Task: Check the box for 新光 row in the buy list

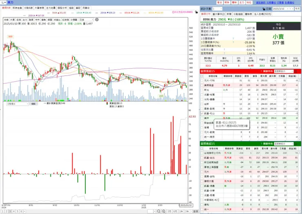Action: point(202,90)
